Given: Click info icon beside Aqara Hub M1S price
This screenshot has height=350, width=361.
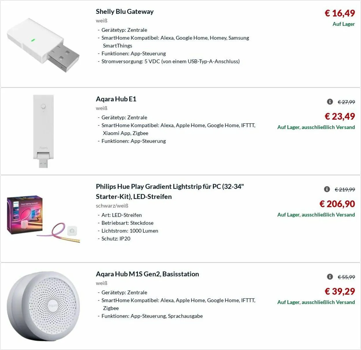Looking at the screenshot, I should coord(330,277).
